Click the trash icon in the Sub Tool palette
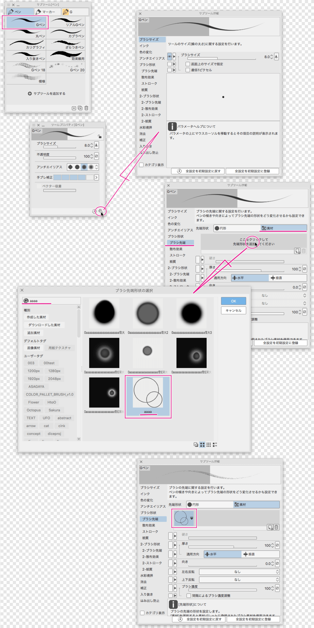 (x=86, y=108)
